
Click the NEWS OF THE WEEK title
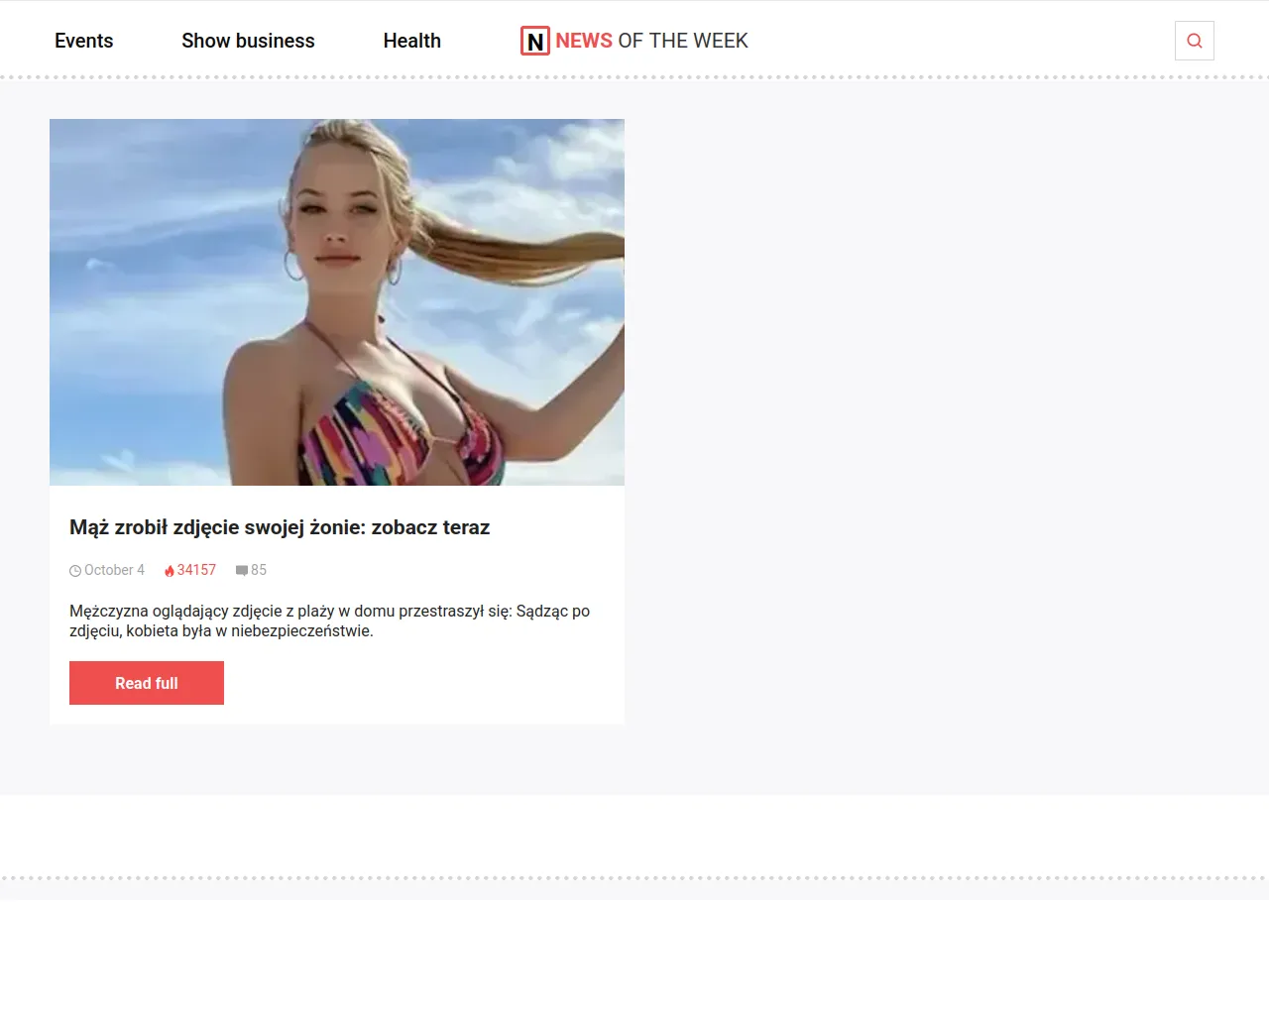tap(651, 41)
